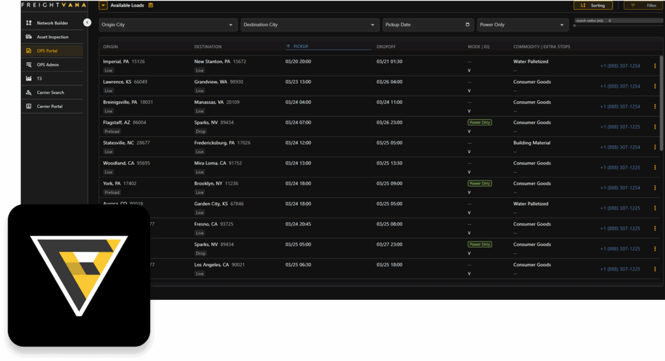
Task: Expand the V chevron in Imperial, PA row
Action: click(x=469, y=70)
